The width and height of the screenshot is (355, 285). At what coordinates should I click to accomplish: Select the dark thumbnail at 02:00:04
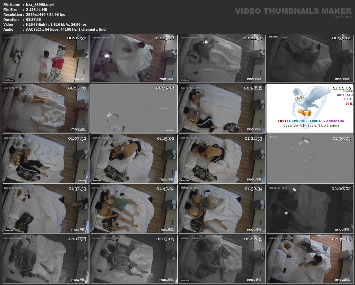pos(310,209)
